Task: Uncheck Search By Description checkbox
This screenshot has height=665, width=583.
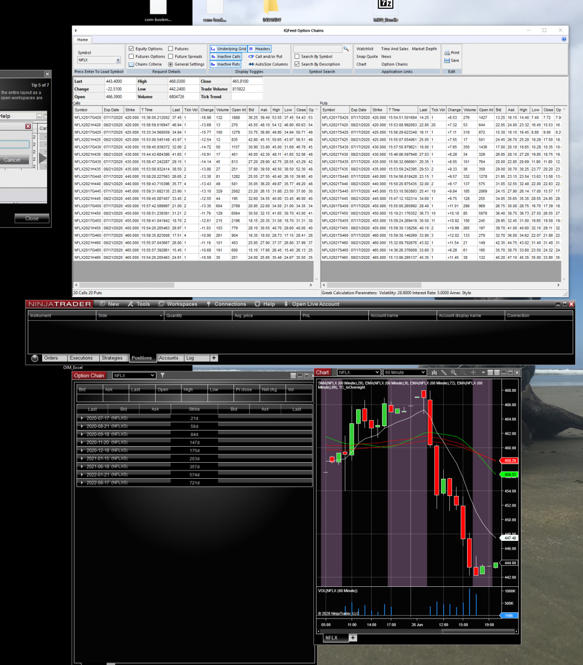Action: tap(297, 64)
